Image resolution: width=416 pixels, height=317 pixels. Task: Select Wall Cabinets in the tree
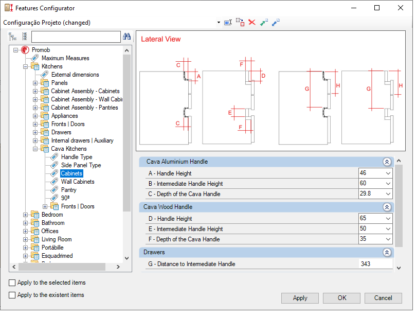[78, 182]
